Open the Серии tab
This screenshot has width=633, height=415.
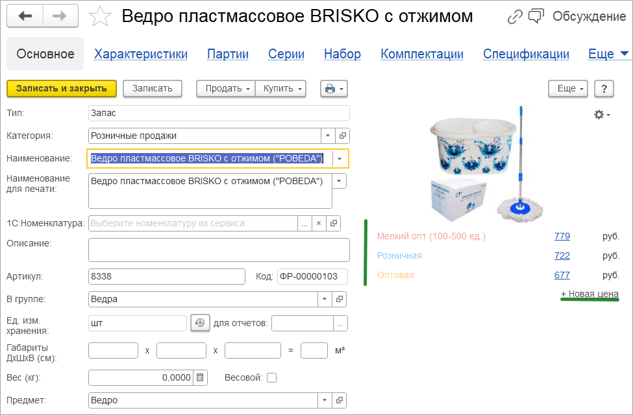[x=286, y=54]
